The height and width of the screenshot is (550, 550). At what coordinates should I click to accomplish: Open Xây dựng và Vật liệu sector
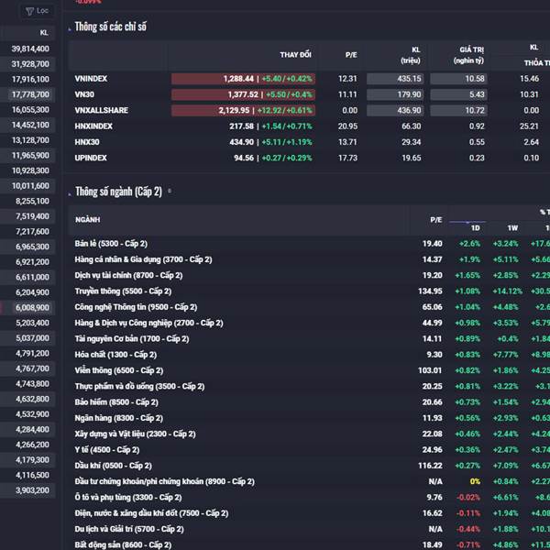pos(135,434)
